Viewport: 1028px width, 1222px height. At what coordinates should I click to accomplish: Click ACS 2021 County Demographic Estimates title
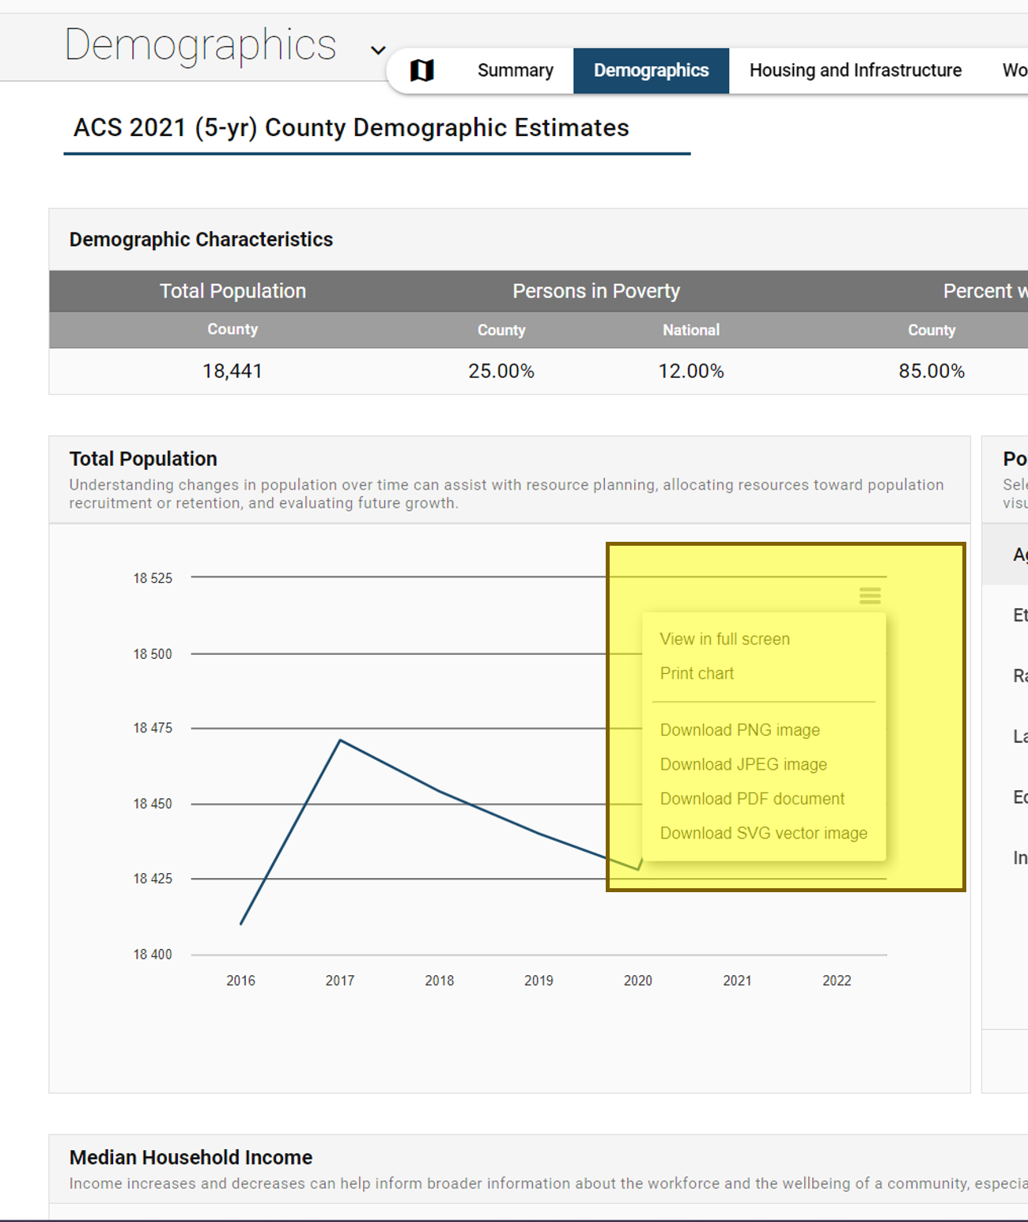click(351, 128)
